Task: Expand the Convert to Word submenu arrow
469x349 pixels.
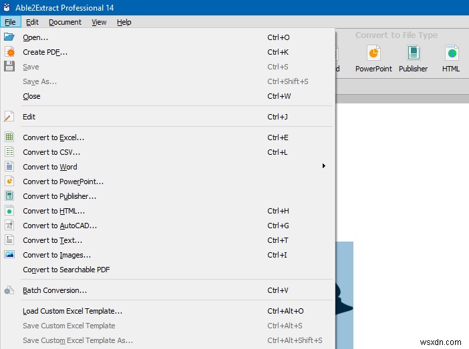Action: click(x=323, y=166)
